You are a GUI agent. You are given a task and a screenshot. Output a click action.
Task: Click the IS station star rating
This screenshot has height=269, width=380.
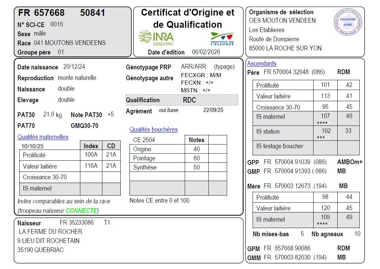click(323, 137)
